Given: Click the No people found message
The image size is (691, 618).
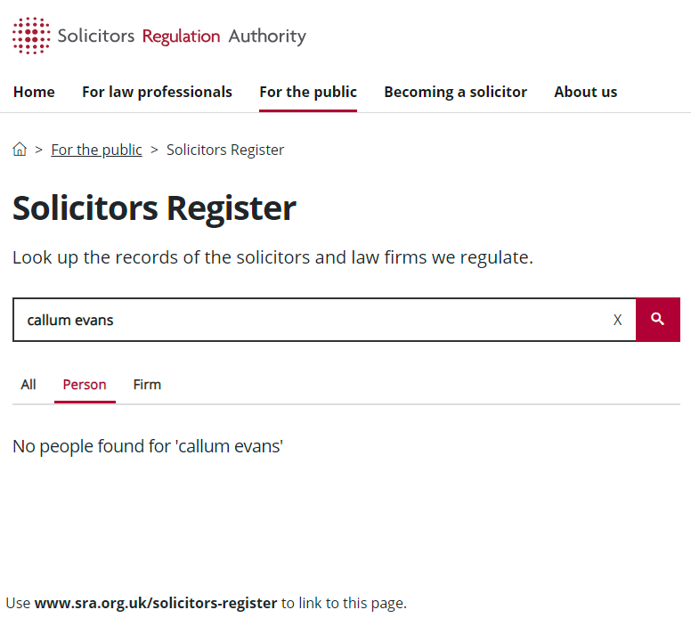Looking at the screenshot, I should (148, 446).
